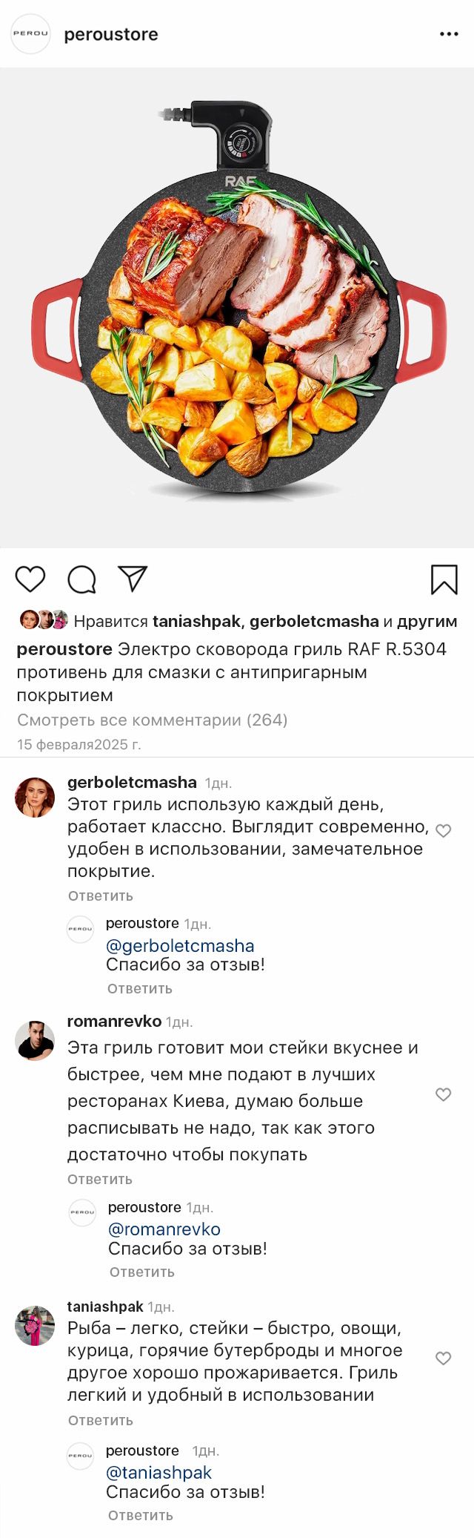
Task: Follow the @romanrevko mention link
Action: (x=164, y=1229)
